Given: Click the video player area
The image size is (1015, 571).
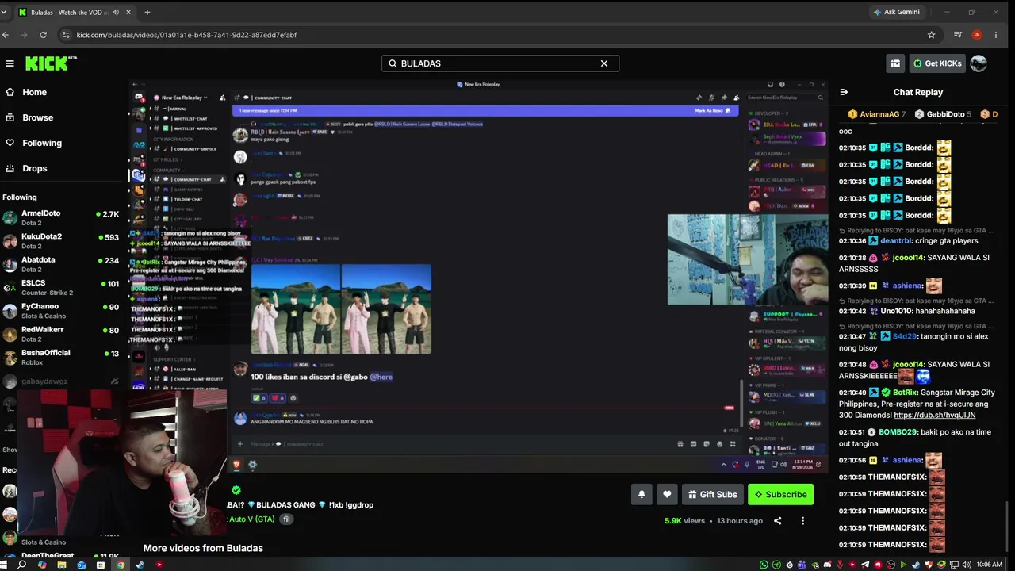Looking at the screenshot, I should pyautogui.click(x=479, y=276).
